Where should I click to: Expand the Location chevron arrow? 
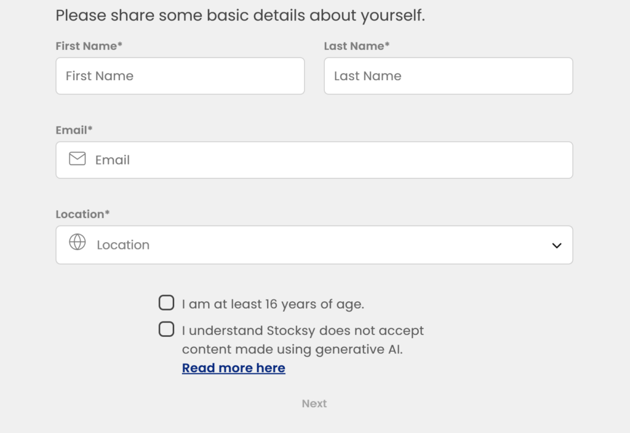556,246
